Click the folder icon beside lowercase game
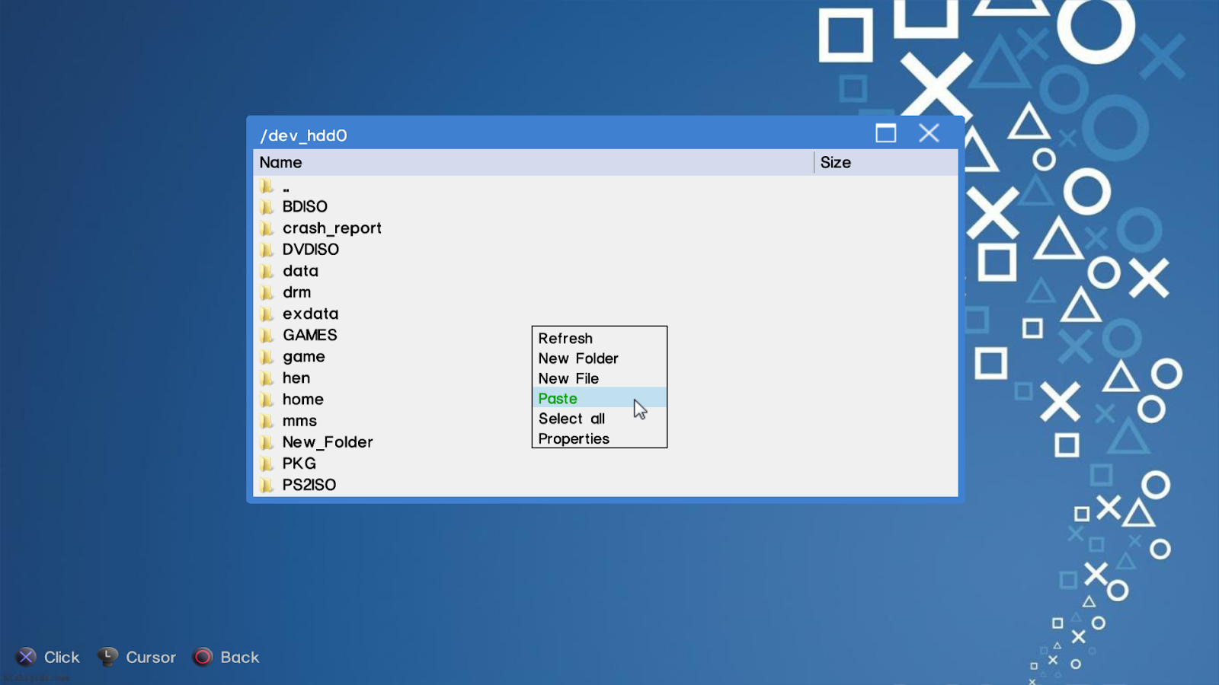This screenshot has height=685, width=1219. pos(267,356)
